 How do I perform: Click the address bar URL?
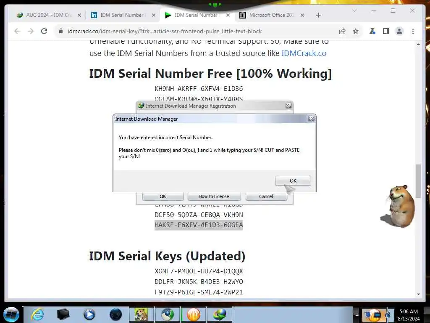pyautogui.click(x=165, y=31)
